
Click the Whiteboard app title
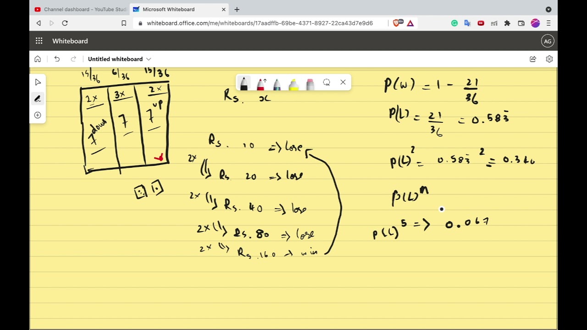pos(70,41)
